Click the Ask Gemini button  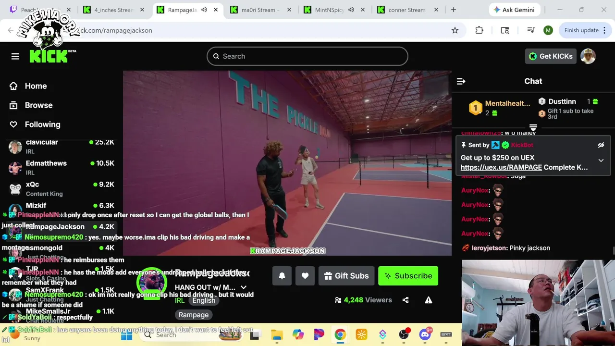click(516, 10)
